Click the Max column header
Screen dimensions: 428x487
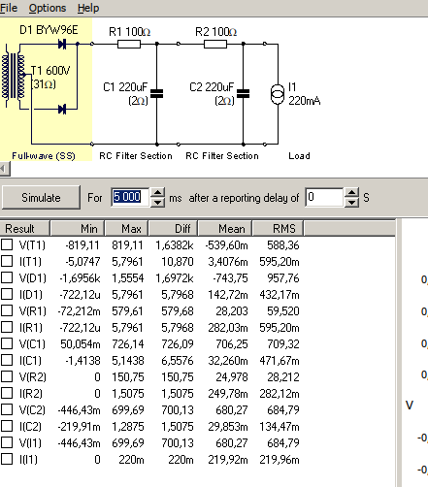(x=127, y=229)
